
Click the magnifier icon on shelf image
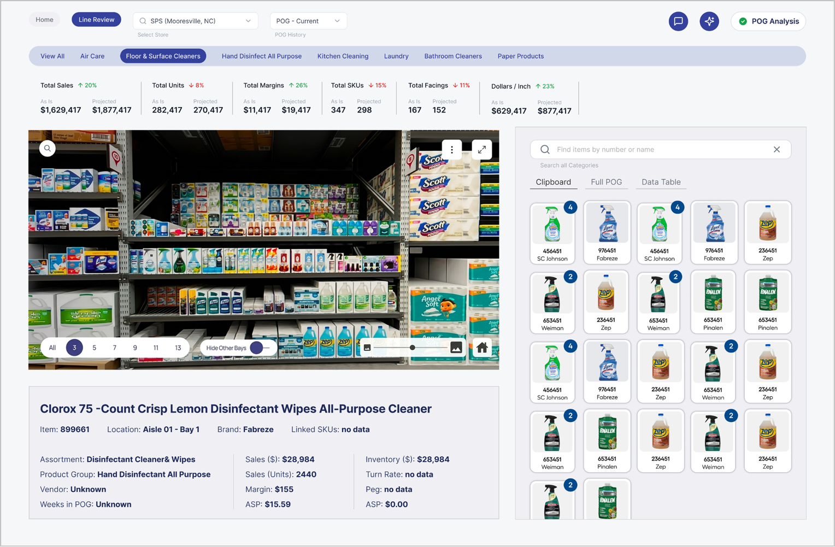coord(48,148)
